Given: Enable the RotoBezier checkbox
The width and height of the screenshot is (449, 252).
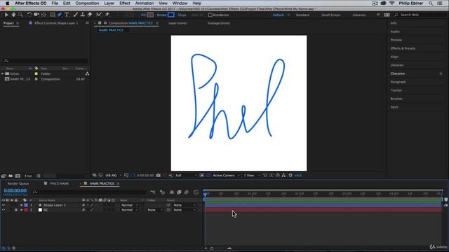Looking at the screenshot, I should [x=210, y=15].
